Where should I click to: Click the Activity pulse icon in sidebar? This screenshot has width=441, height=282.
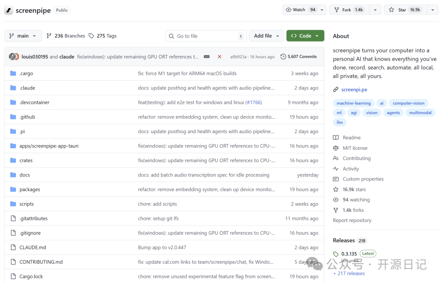coord(336,168)
